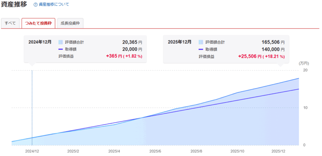Click 評価額合計 light blue swatch in 2025年12月 tooltip
The image size is (322, 156).
201,42
